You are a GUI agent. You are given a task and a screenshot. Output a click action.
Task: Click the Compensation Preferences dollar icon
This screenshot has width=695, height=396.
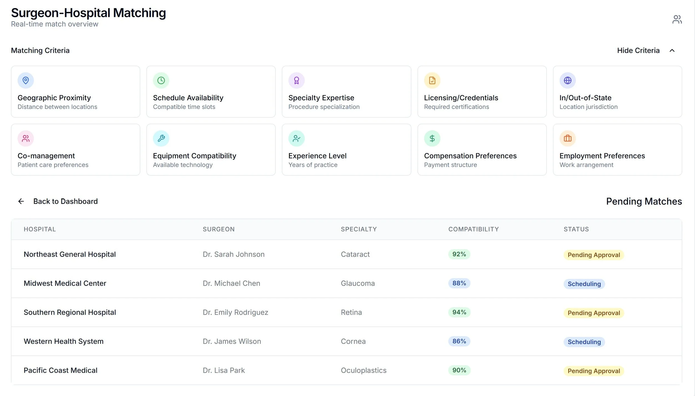tap(432, 138)
